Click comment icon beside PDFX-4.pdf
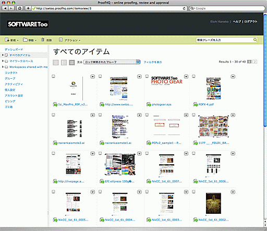The height and width of the screenshot is (231, 267). pos(196,104)
